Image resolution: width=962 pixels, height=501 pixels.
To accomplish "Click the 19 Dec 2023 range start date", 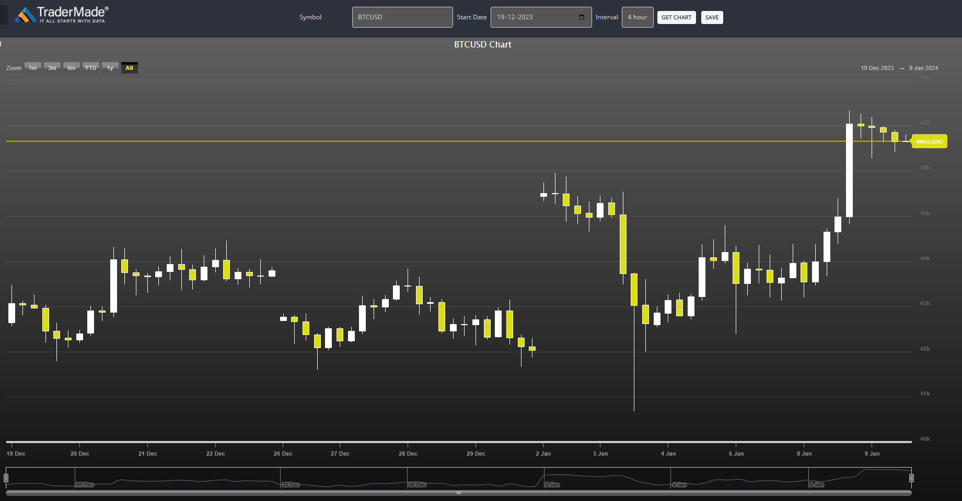I will coord(877,68).
